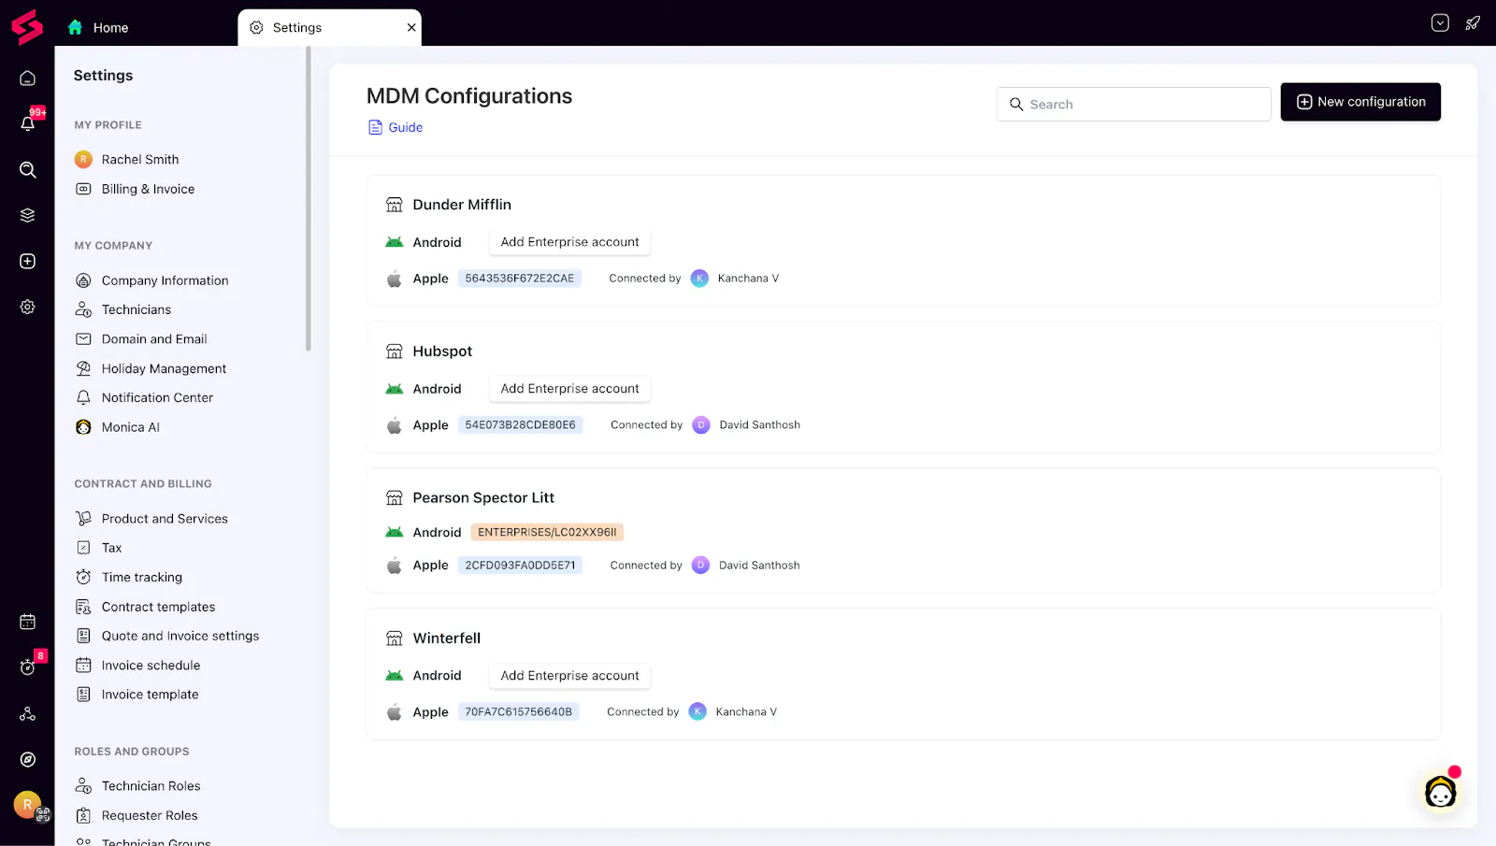Open Invoice template settings
The width and height of the screenshot is (1496, 846).
click(150, 695)
